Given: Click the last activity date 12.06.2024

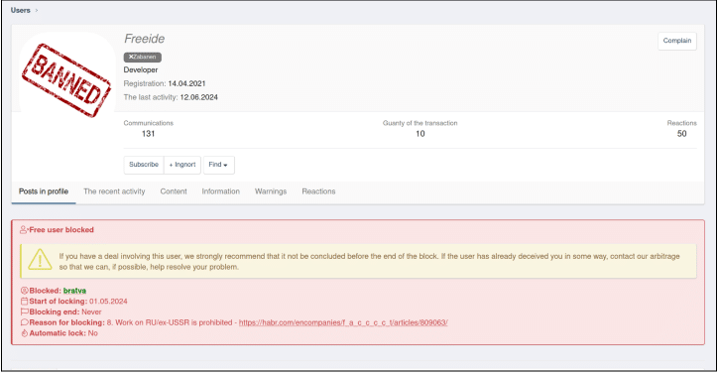Looking at the screenshot, I should 198,97.
